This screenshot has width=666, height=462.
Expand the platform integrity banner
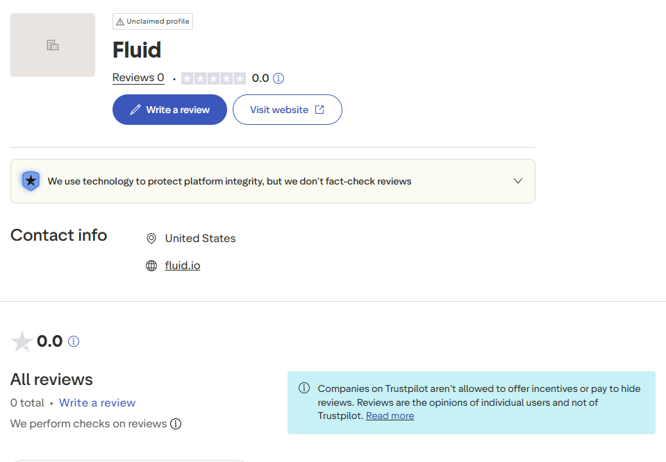coord(517,180)
